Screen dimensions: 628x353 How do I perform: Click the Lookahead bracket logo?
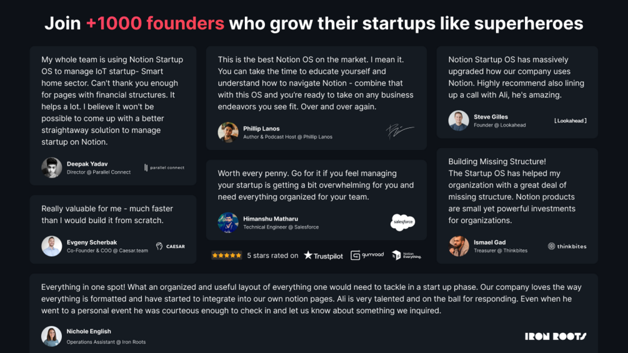click(571, 121)
